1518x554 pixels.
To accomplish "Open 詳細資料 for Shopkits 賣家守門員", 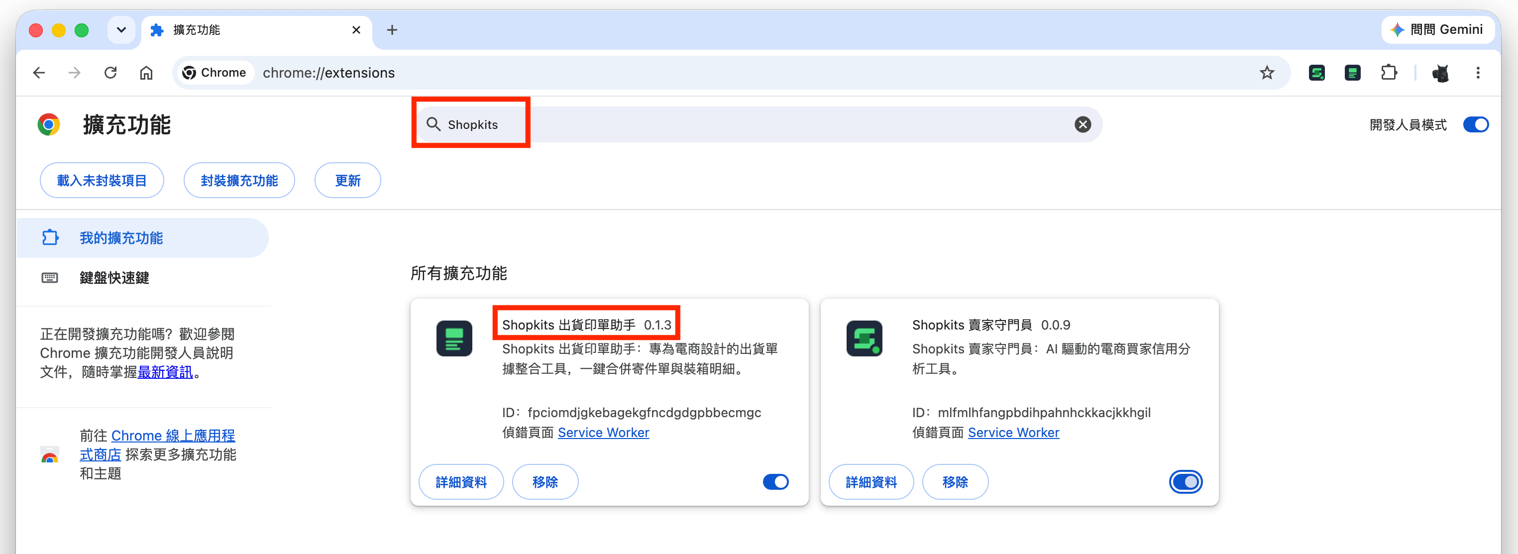I will click(871, 482).
